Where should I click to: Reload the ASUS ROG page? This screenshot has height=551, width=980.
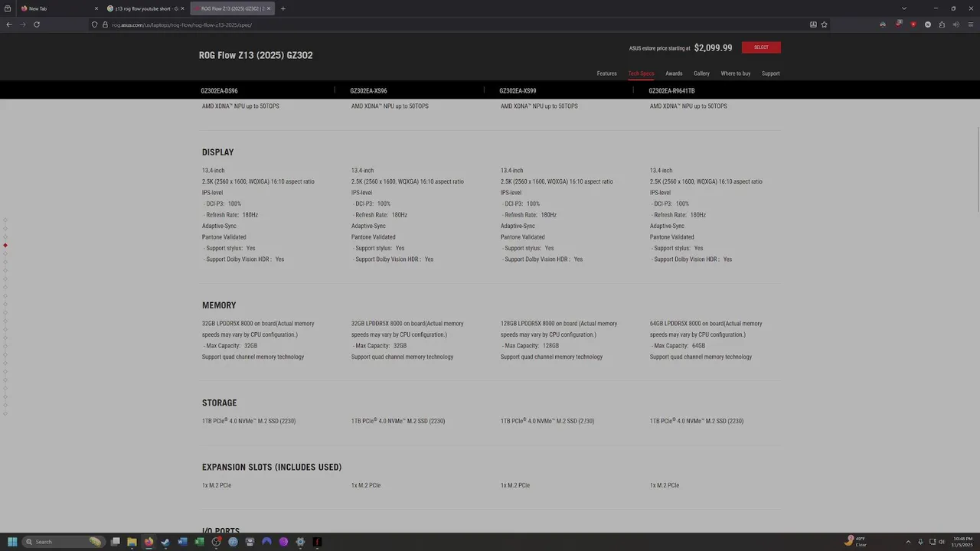click(37, 24)
